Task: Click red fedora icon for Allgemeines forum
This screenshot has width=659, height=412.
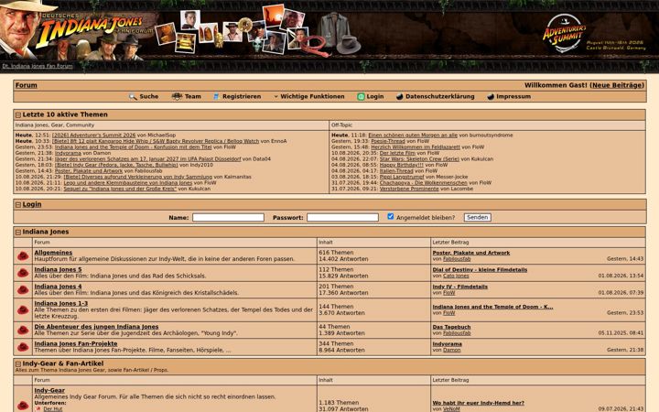Action: click(x=23, y=255)
